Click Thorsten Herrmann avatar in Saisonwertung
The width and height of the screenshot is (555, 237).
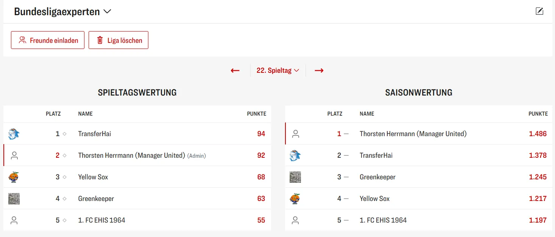click(296, 134)
